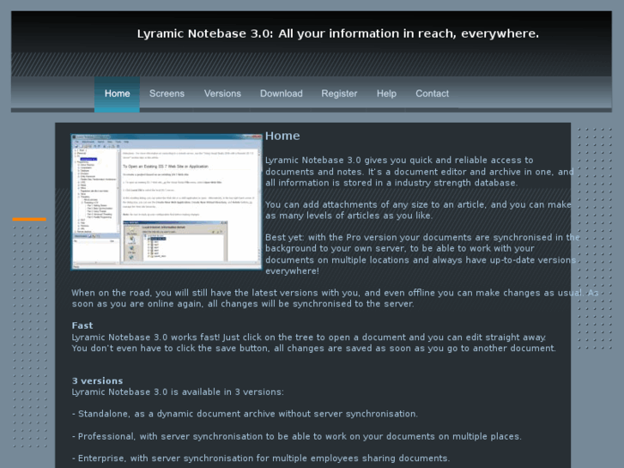Click the paragraph starting "Best yet:"

tap(422, 254)
